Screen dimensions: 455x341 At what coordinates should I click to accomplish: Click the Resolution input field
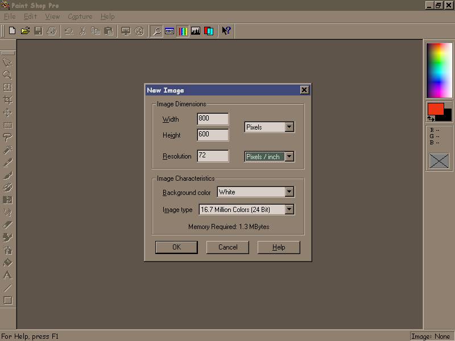(213, 156)
